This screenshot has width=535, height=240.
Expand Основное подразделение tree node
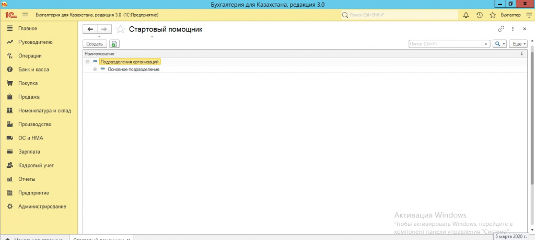pyautogui.click(x=95, y=70)
